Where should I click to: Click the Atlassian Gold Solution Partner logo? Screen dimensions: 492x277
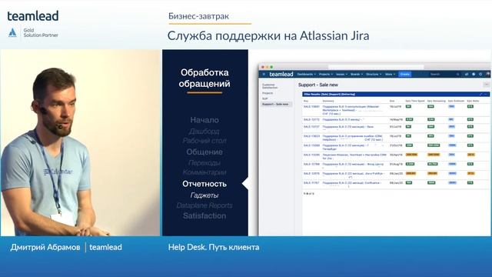[x=33, y=32]
